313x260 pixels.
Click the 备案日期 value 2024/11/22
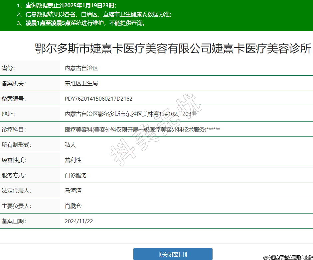click(x=79, y=221)
